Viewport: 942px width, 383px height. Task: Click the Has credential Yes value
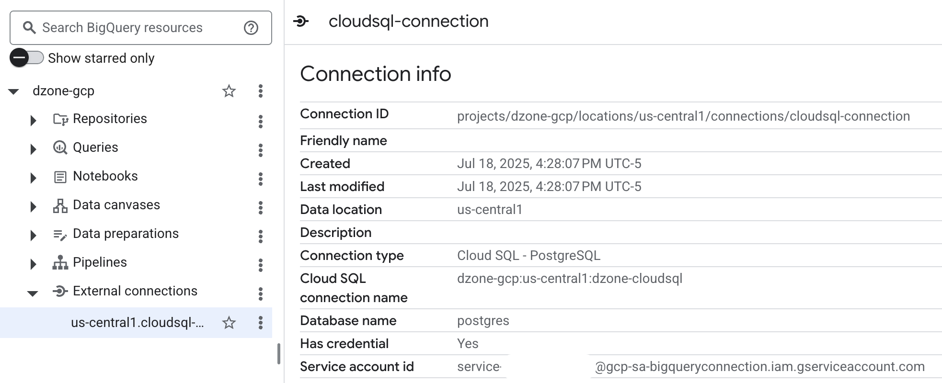click(x=468, y=344)
